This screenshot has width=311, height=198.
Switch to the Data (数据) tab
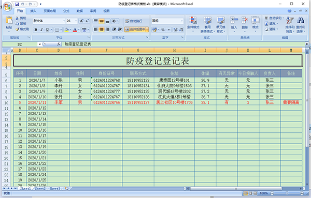pos(79,11)
